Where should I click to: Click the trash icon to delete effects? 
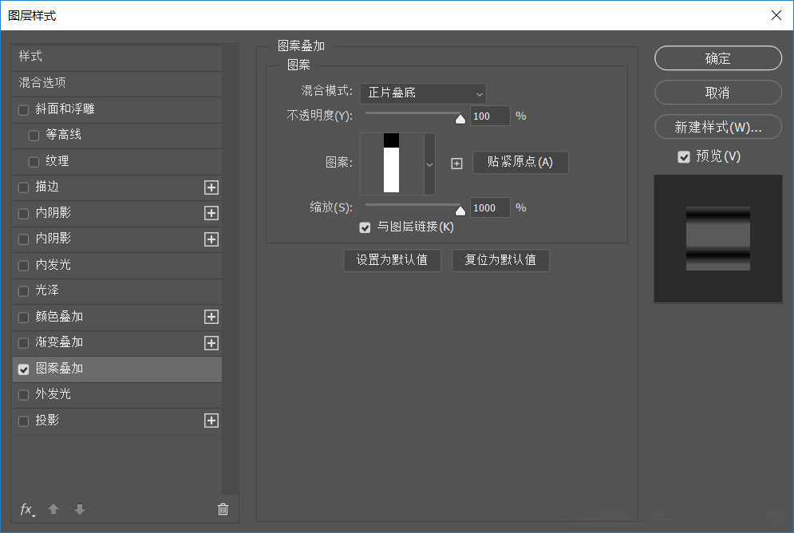pos(223,509)
